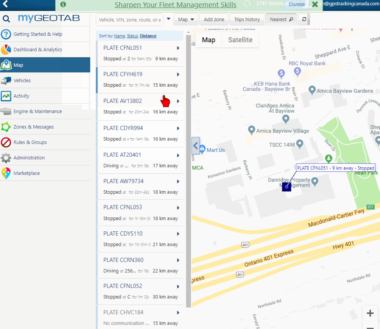The image size is (380, 329).
Task: Open the myGEOTAB logo
Action: [49, 18]
